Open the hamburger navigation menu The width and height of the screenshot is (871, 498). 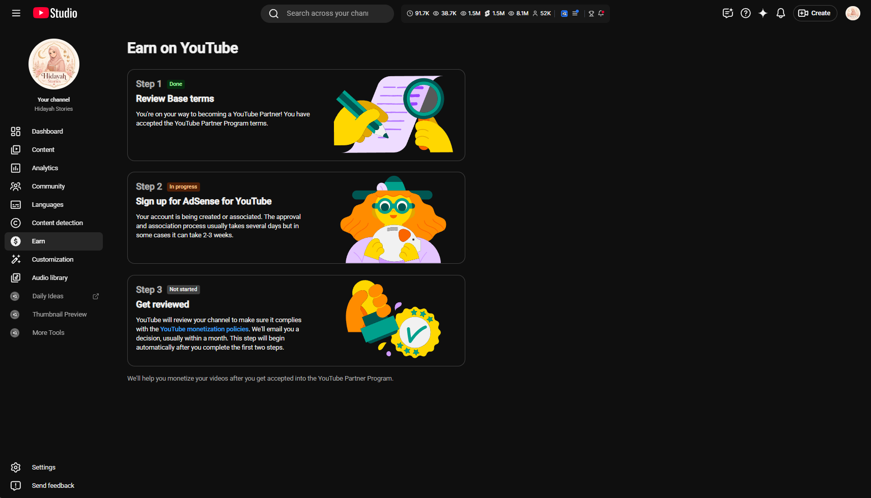click(x=16, y=13)
